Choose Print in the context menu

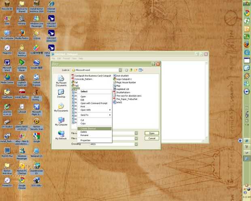pos(94,107)
